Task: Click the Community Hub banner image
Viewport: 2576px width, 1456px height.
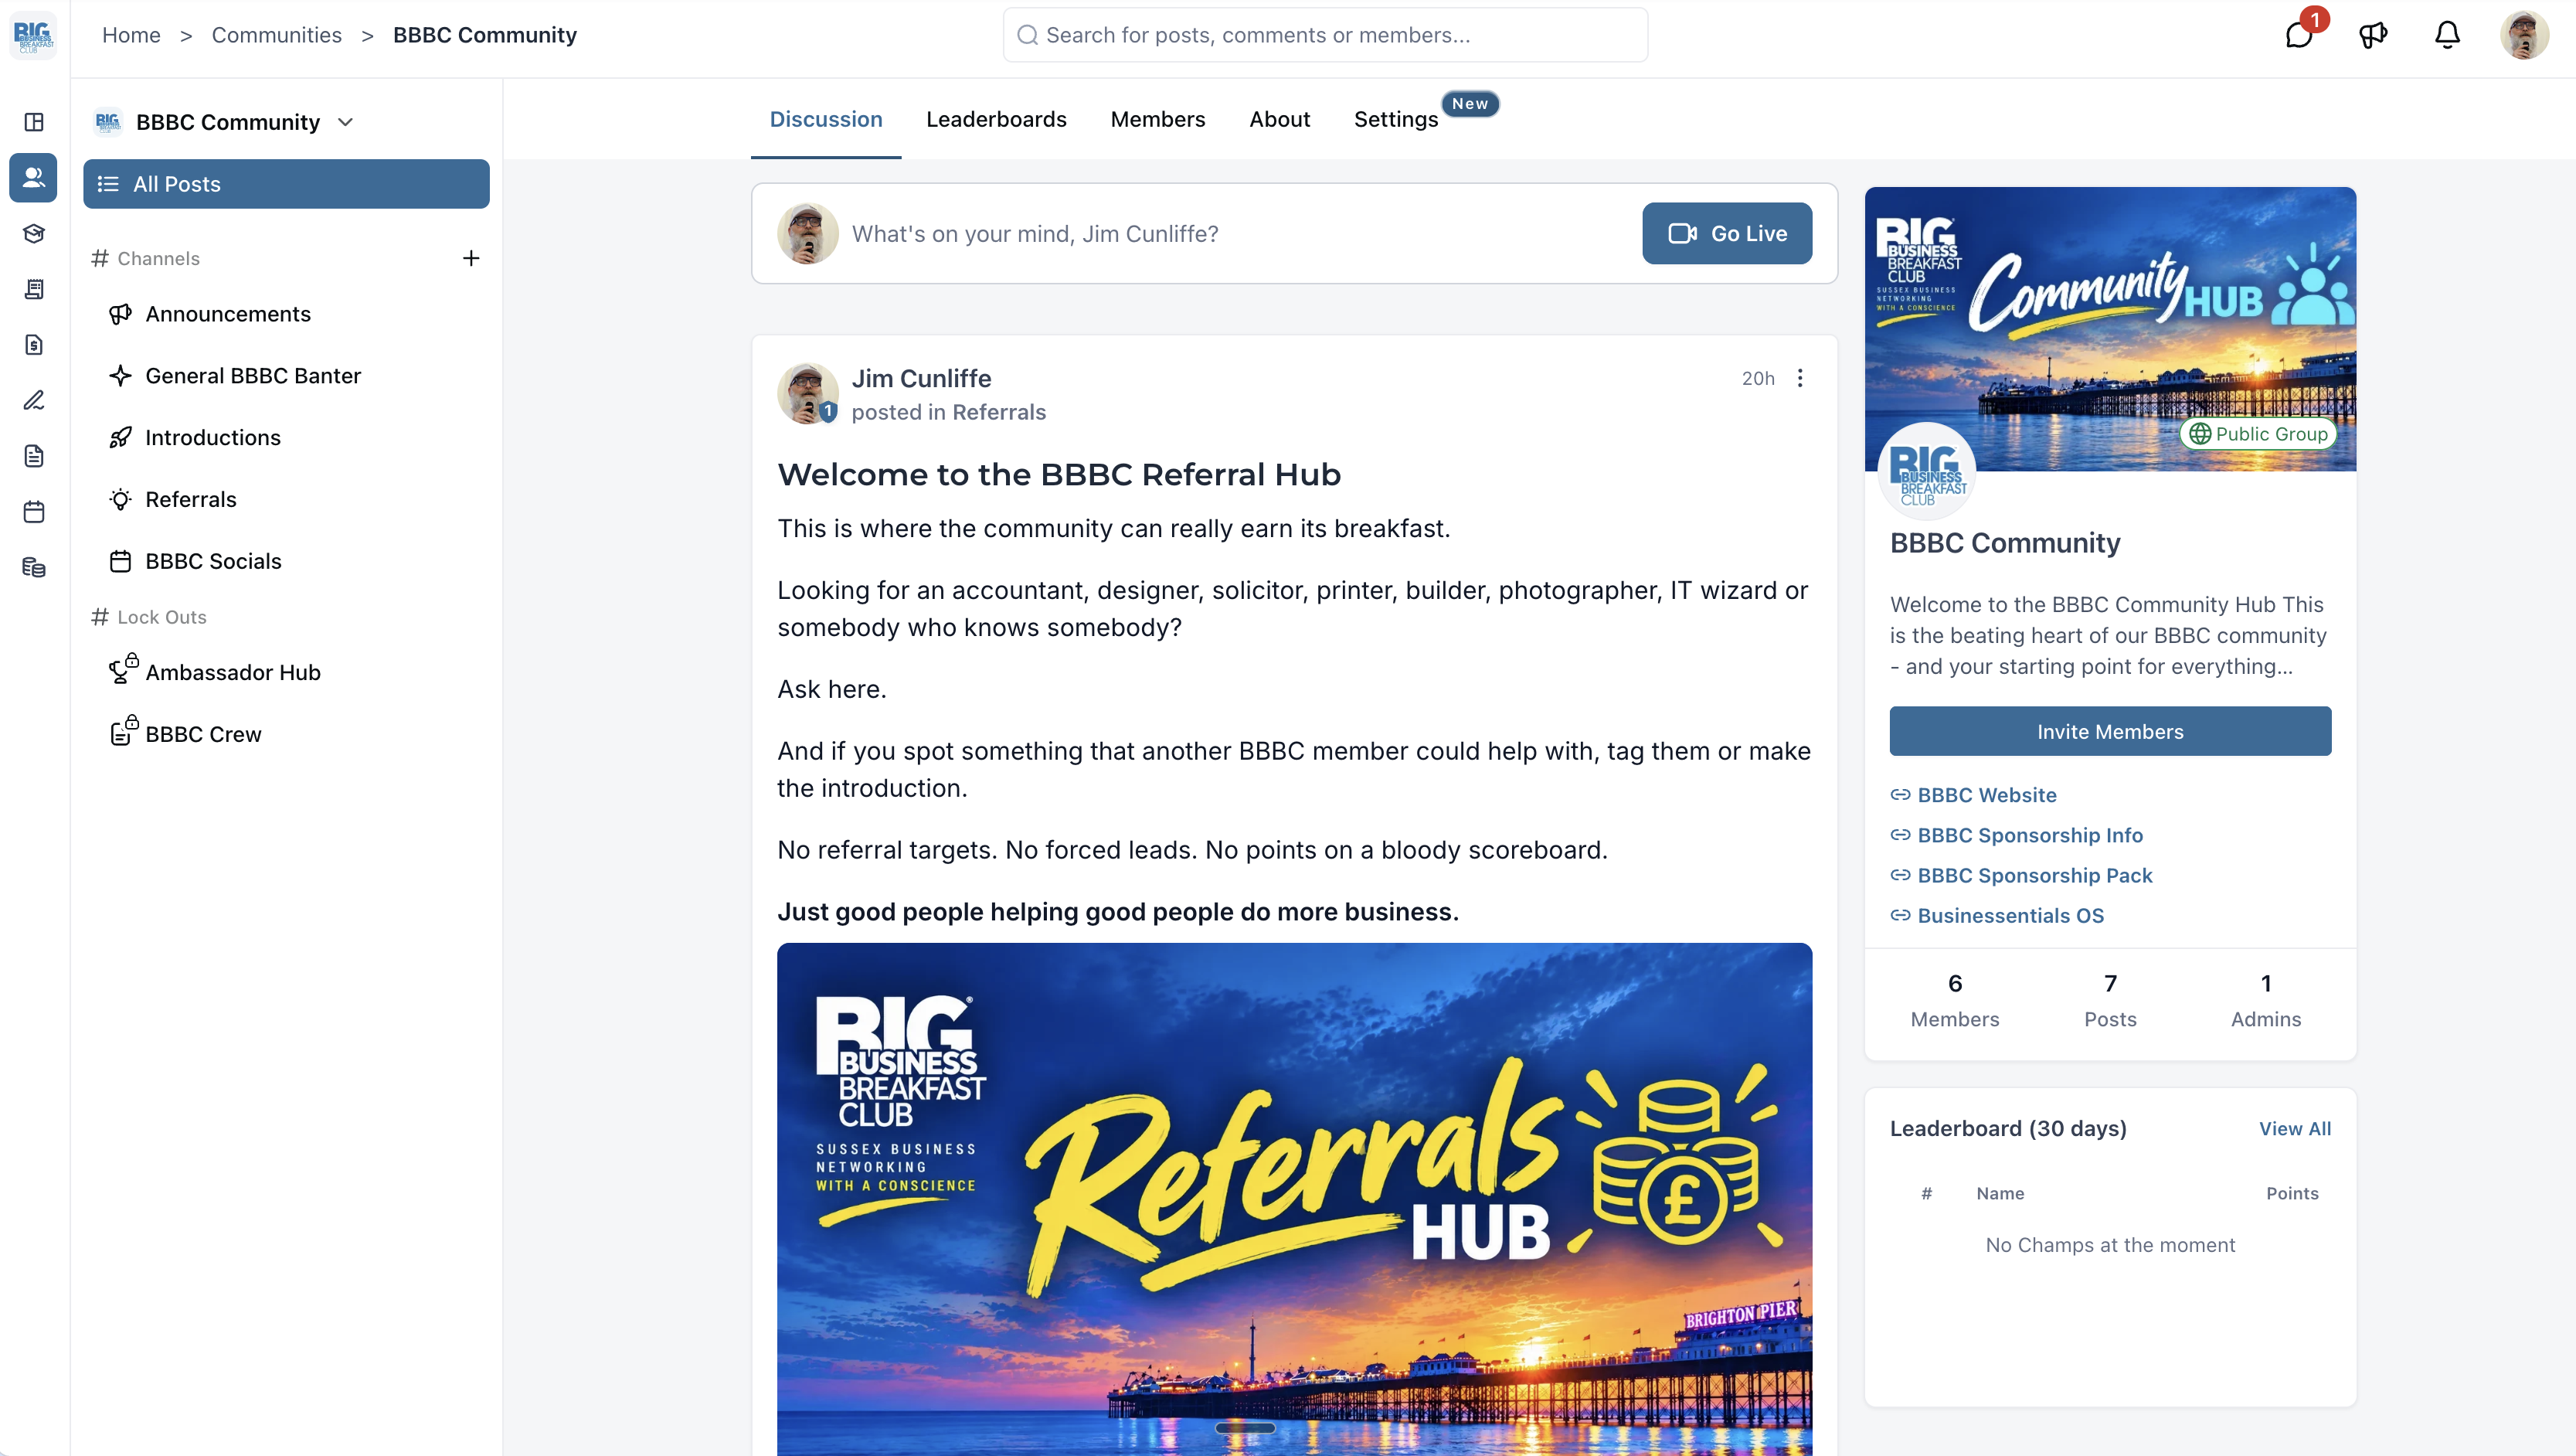Action: click(x=2110, y=328)
